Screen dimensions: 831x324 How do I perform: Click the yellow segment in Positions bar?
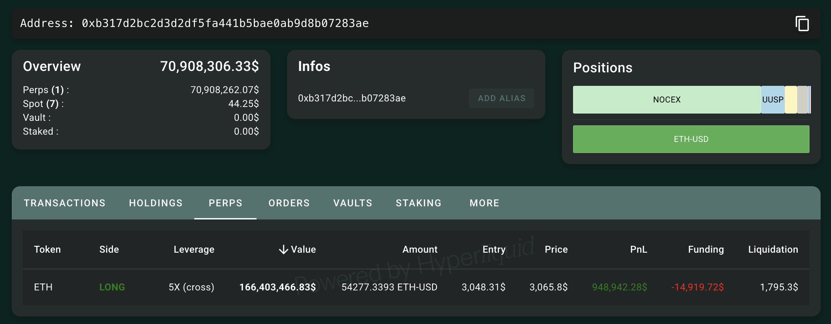(791, 100)
